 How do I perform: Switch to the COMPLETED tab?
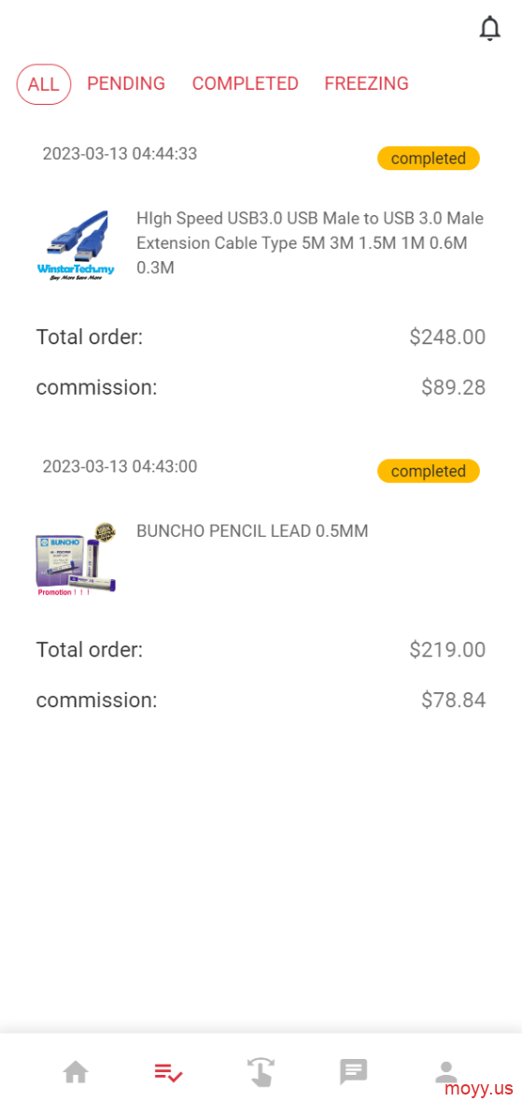coord(246,83)
